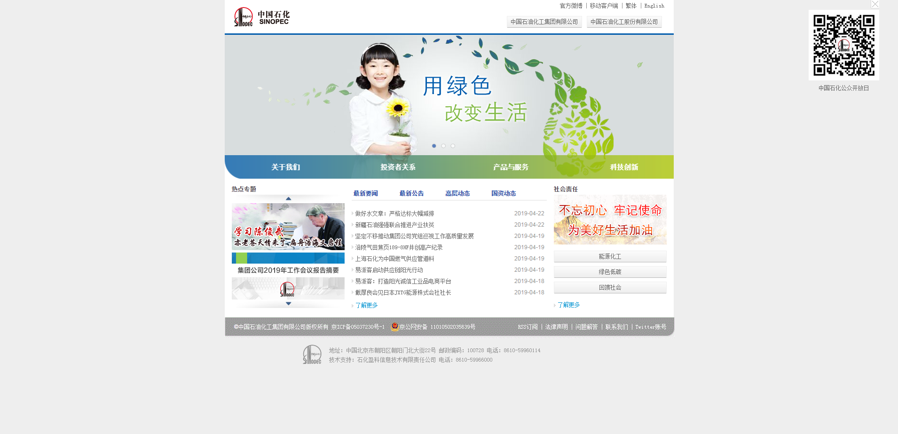Switch to 最新公告 tab
This screenshot has height=434, width=898.
click(411, 193)
